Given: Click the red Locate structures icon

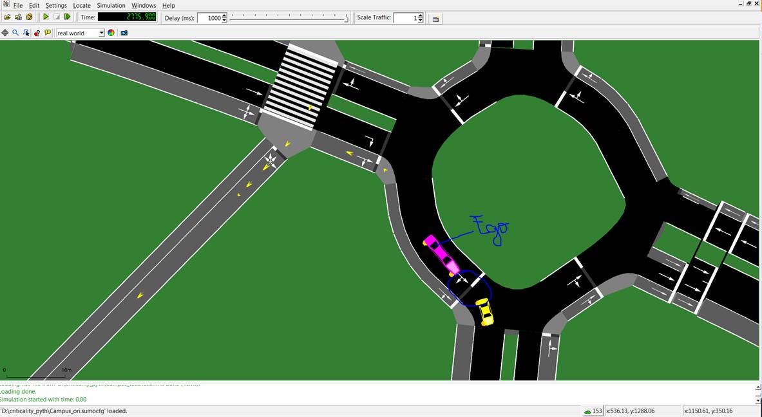Looking at the screenshot, I should coord(37,33).
